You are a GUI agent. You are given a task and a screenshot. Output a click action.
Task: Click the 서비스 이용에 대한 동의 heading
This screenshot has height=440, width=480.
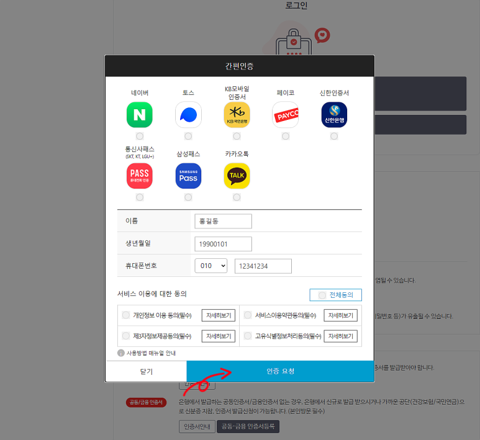click(x=152, y=294)
